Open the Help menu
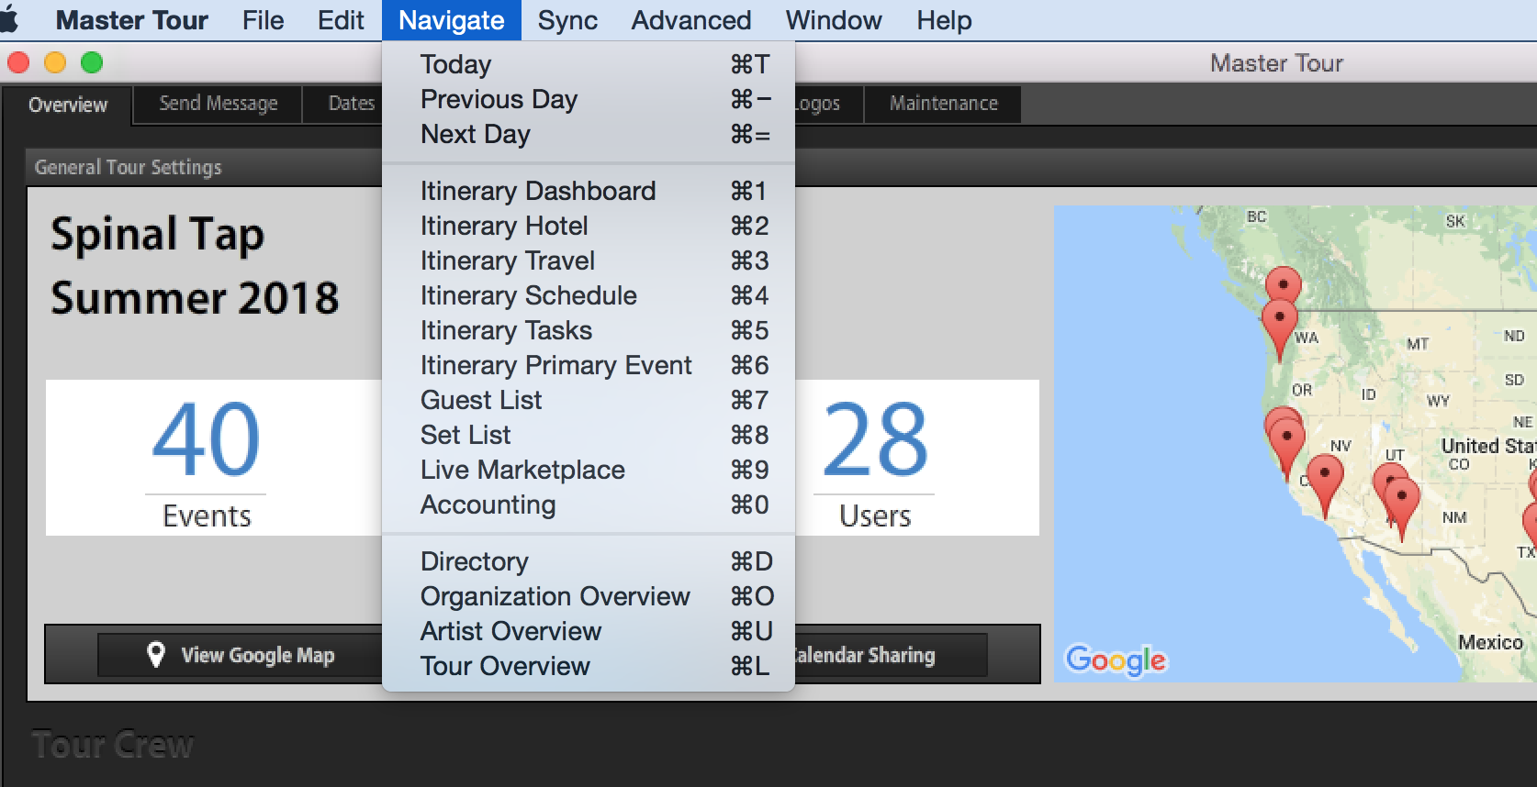1537x787 pixels. point(944,20)
